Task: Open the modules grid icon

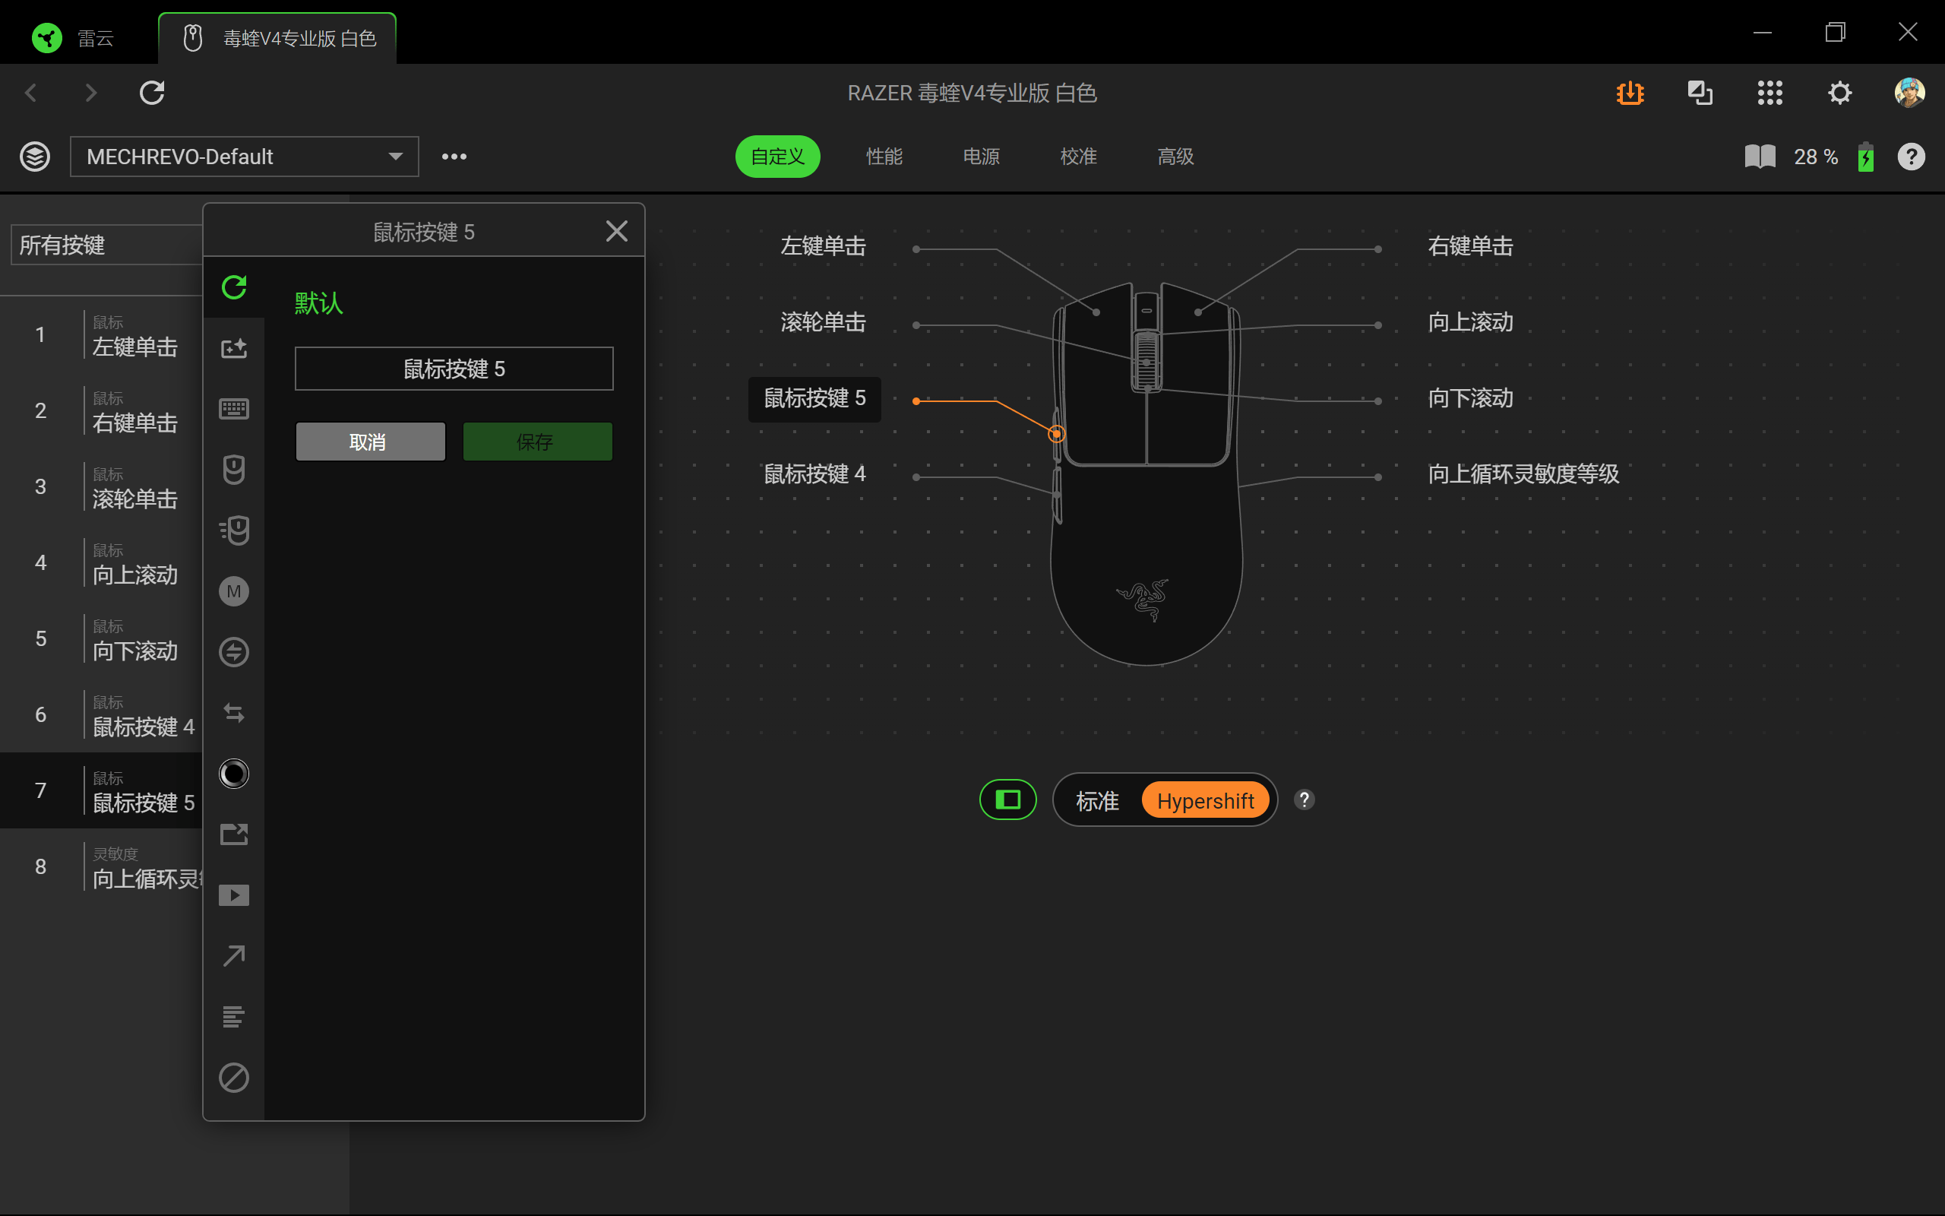Action: tap(1769, 93)
